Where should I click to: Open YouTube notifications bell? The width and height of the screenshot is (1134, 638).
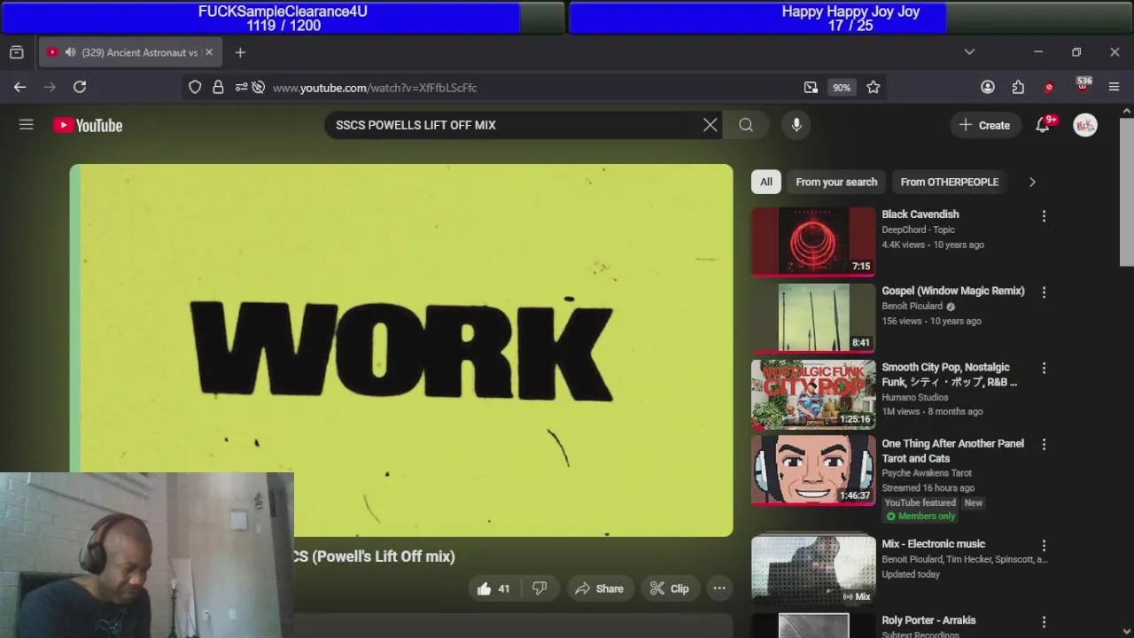point(1043,125)
